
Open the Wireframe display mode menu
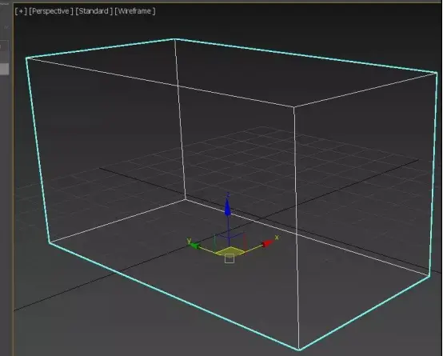tap(135, 11)
